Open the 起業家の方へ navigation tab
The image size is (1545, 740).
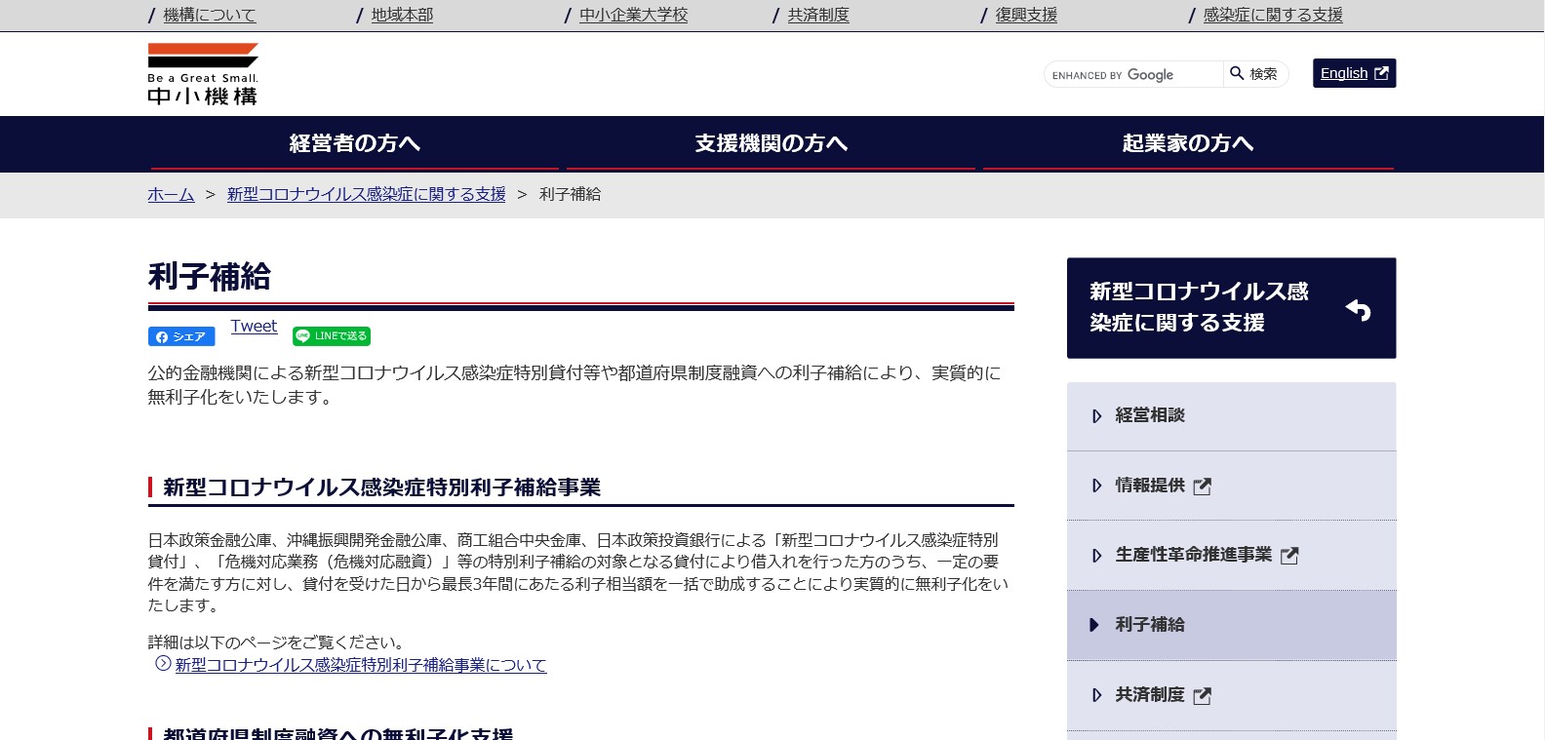coord(1187,143)
